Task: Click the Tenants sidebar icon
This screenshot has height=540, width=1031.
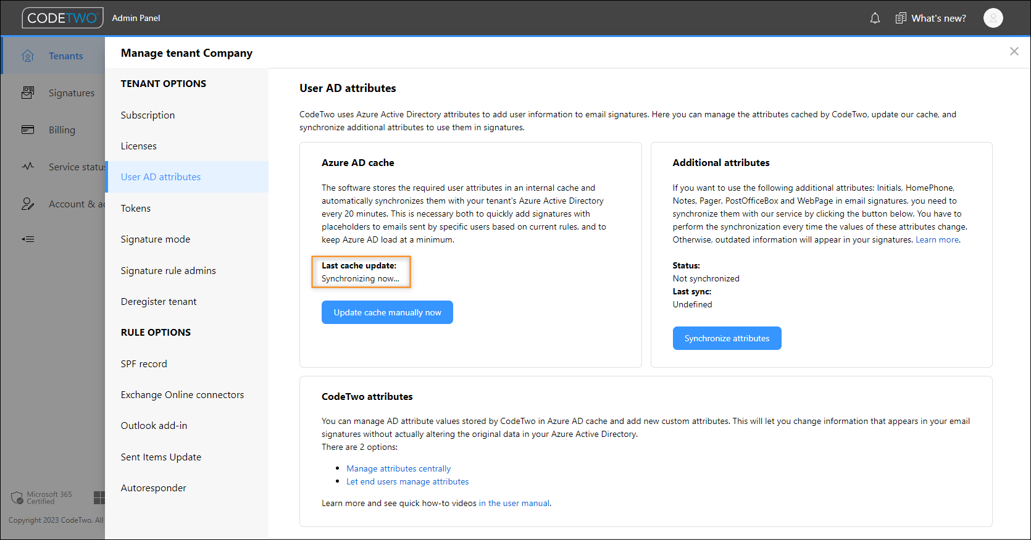Action: 28,56
